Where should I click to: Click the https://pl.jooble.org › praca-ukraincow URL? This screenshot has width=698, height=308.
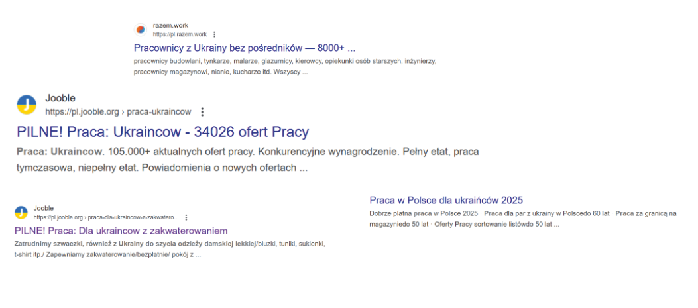point(119,112)
